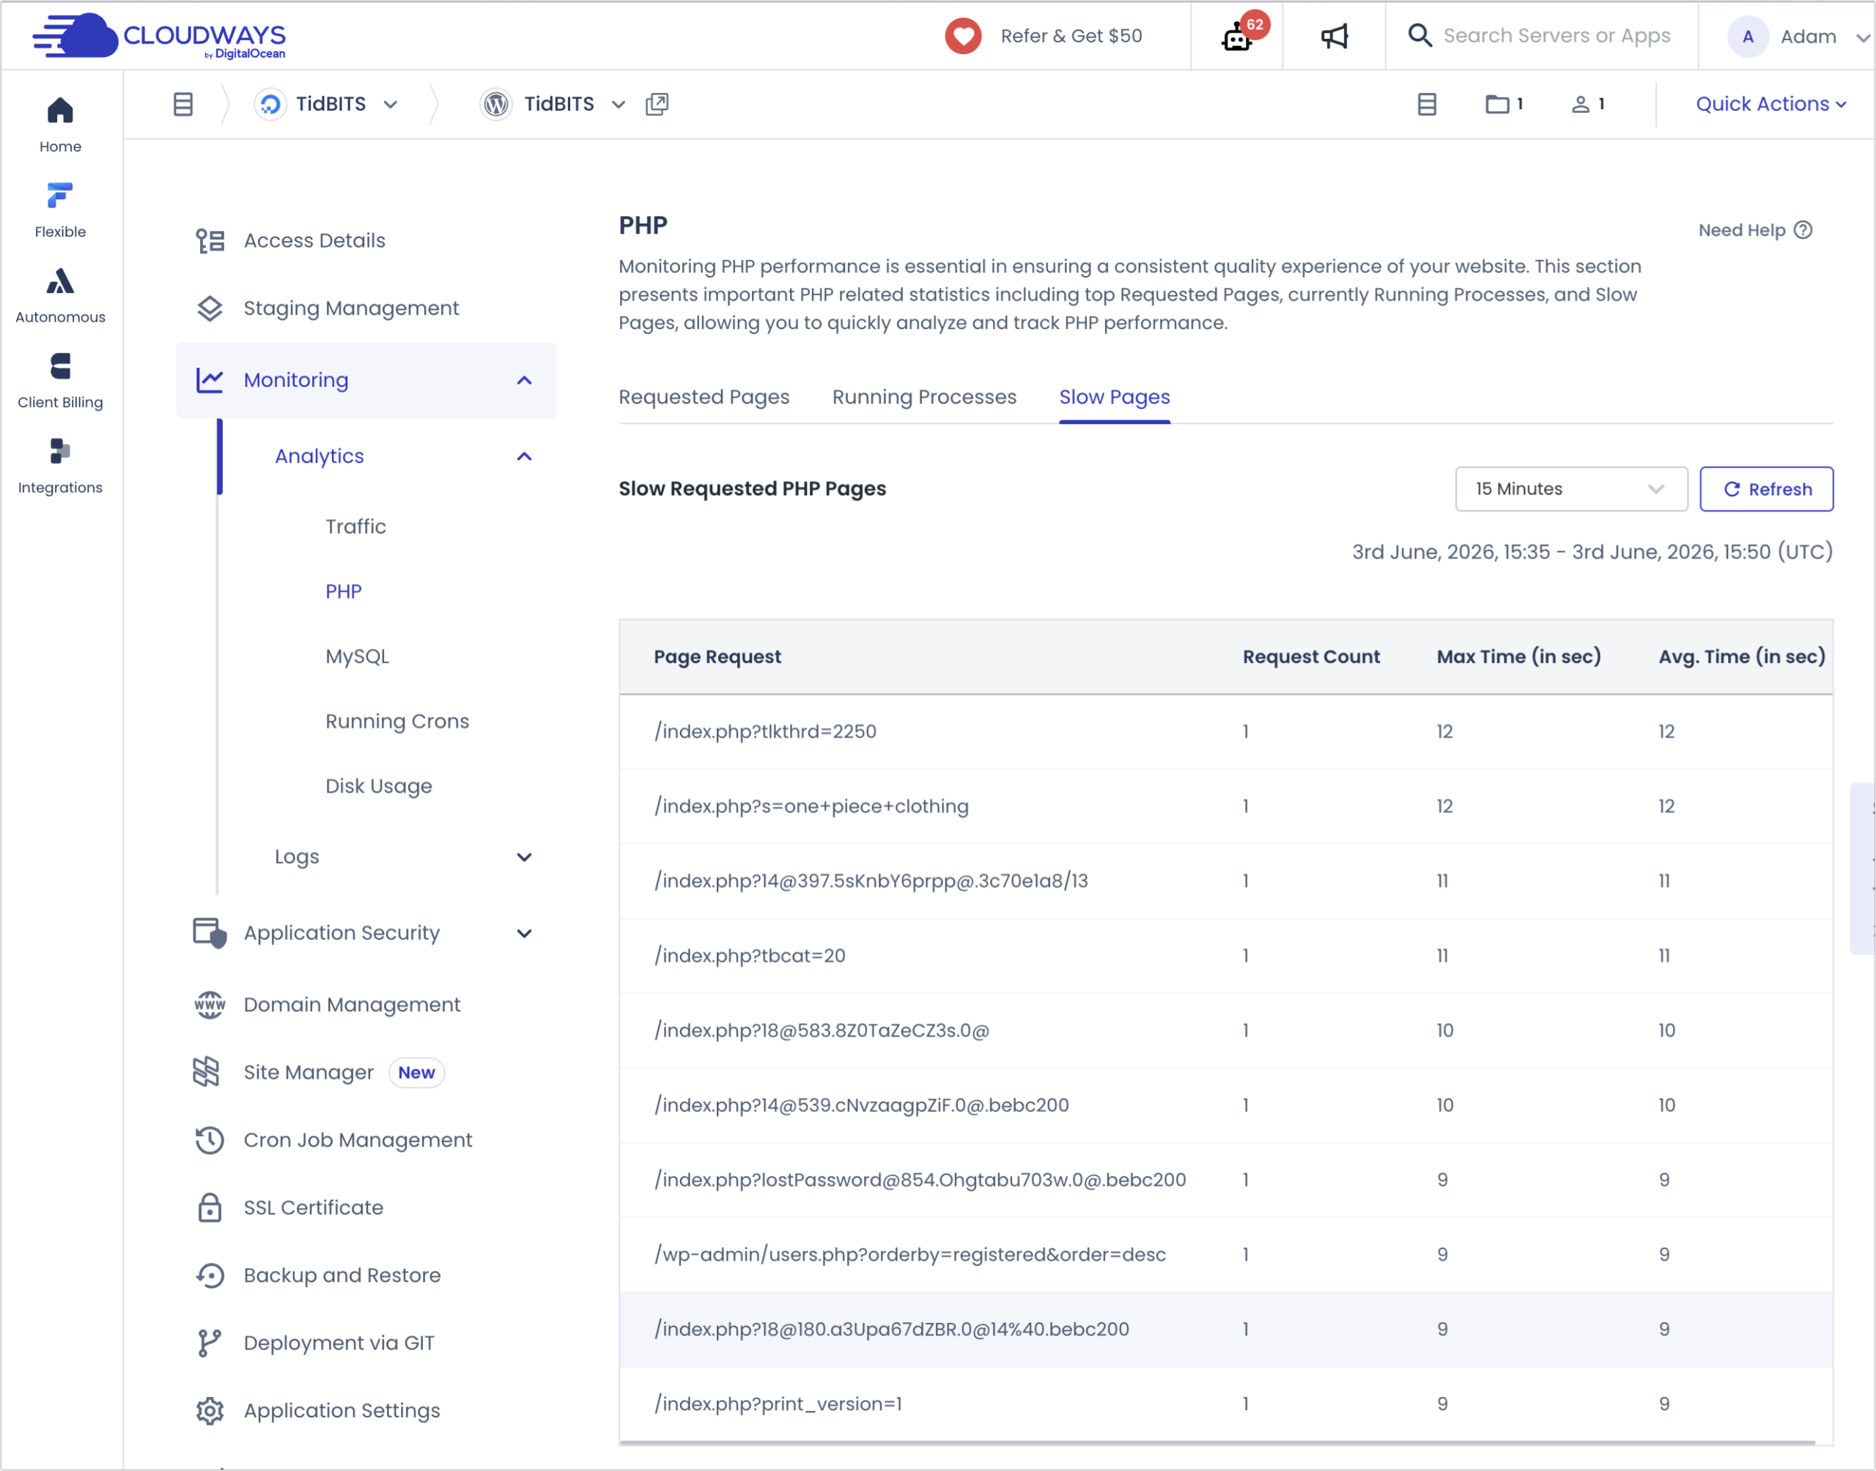Expand the TidBITS server dropdown
Screen dimensions: 1876x1471
click(390, 104)
